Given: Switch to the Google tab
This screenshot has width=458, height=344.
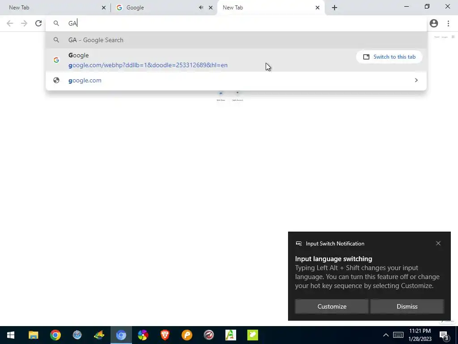Looking at the screenshot, I should [164, 8].
